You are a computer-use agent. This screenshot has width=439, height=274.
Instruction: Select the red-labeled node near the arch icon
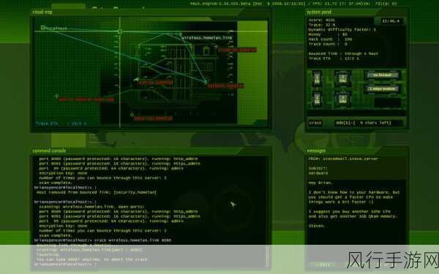click(216, 47)
